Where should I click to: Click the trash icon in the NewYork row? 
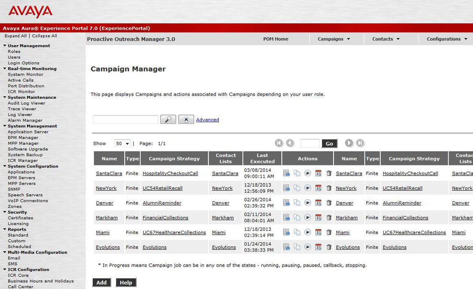point(329,188)
